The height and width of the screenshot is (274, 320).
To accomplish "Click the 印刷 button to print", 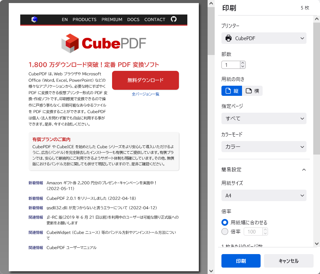I will coord(241,261).
